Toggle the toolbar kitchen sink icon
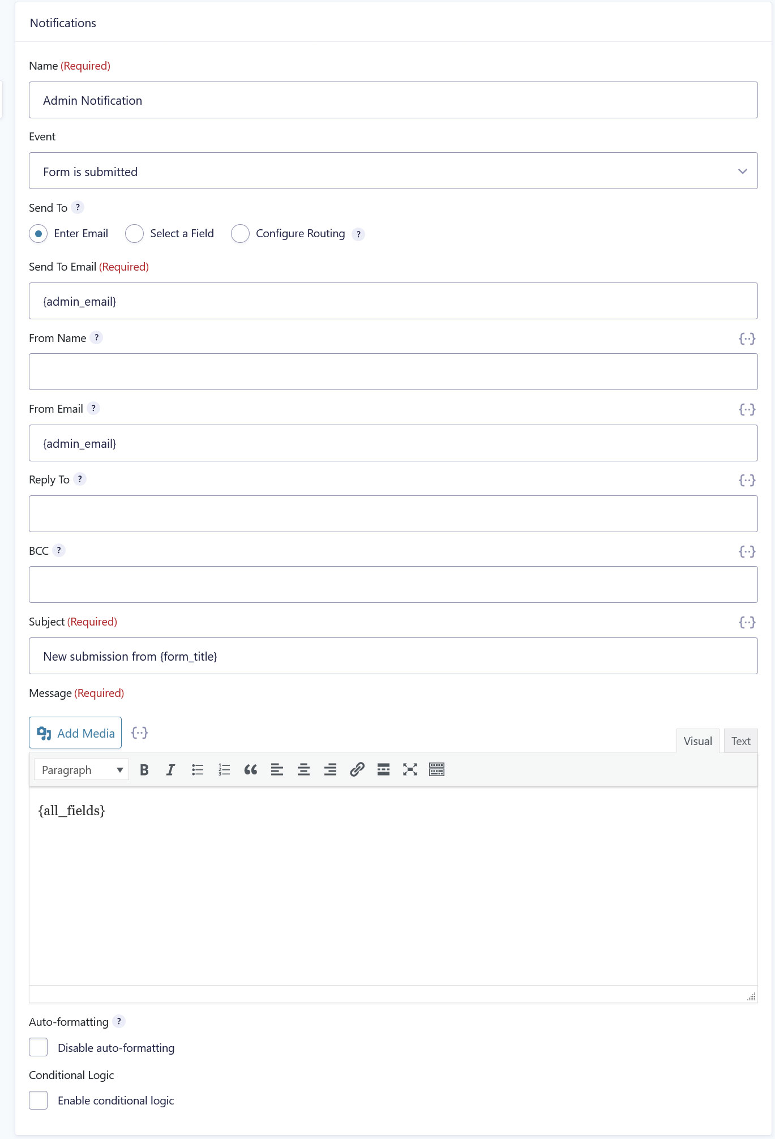This screenshot has width=775, height=1139. (x=436, y=770)
